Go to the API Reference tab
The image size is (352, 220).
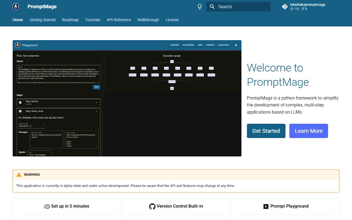(119, 20)
